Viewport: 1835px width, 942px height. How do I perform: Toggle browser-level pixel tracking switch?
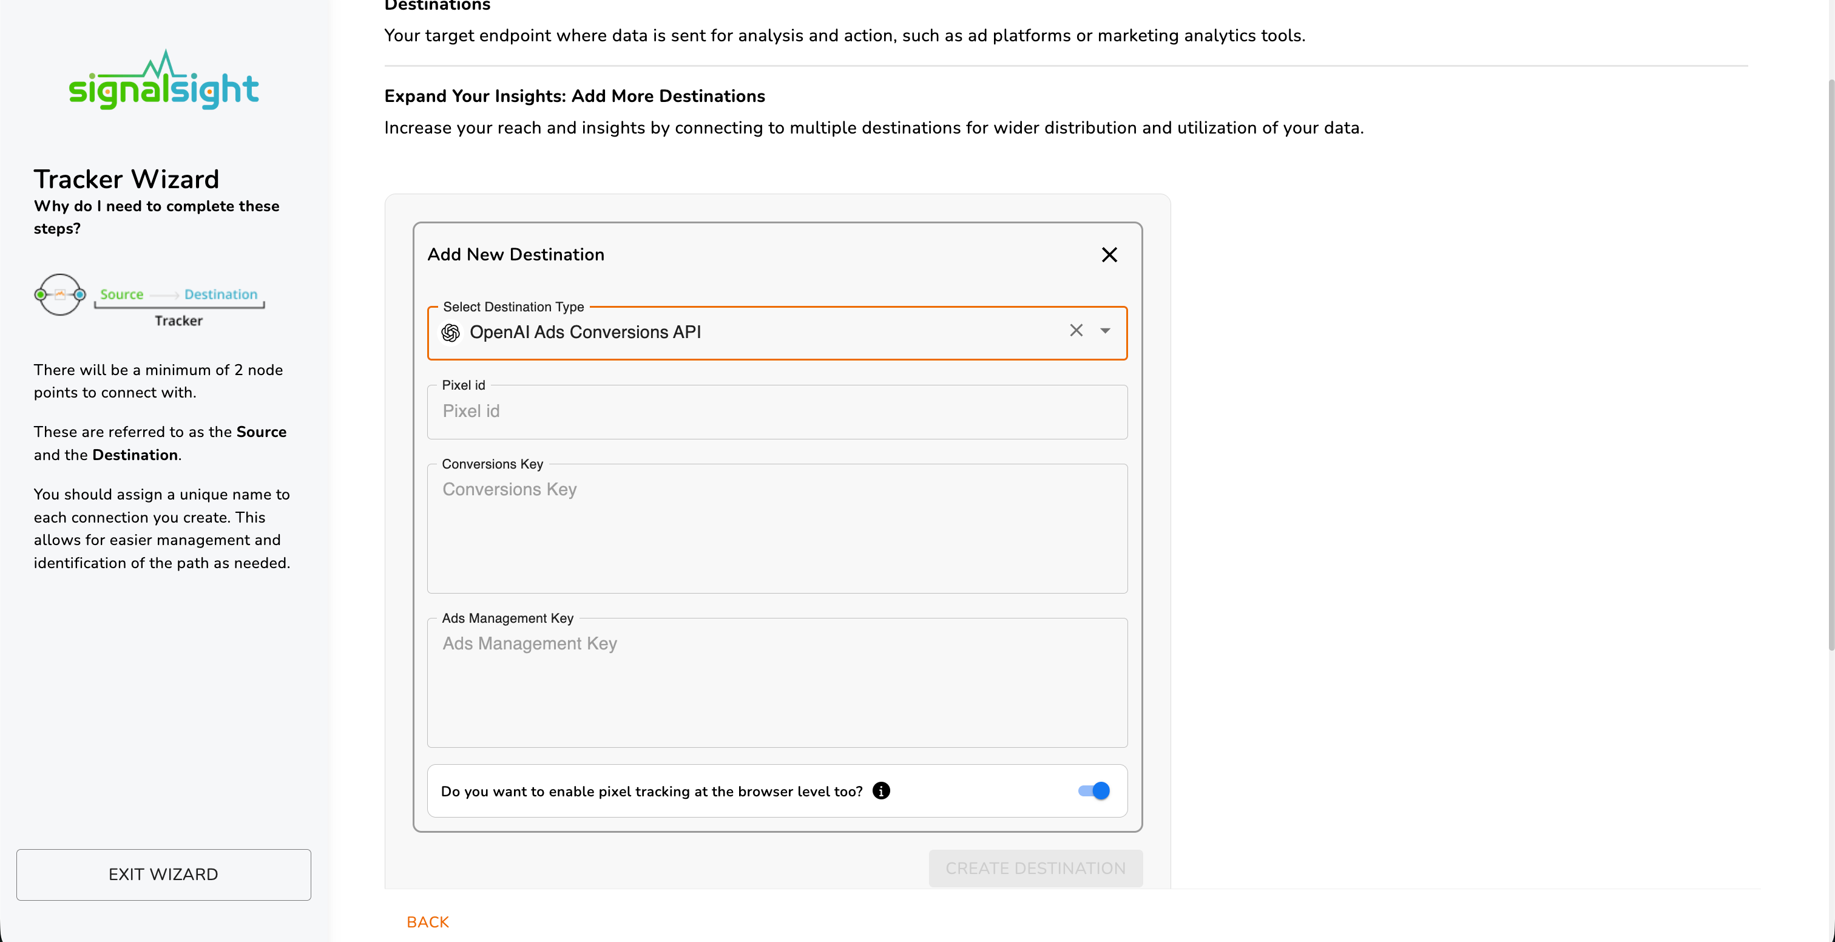click(1093, 791)
